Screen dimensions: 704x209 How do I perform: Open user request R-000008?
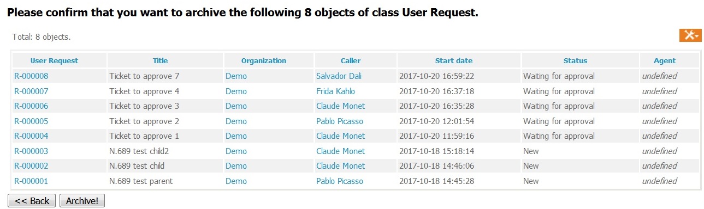point(31,76)
